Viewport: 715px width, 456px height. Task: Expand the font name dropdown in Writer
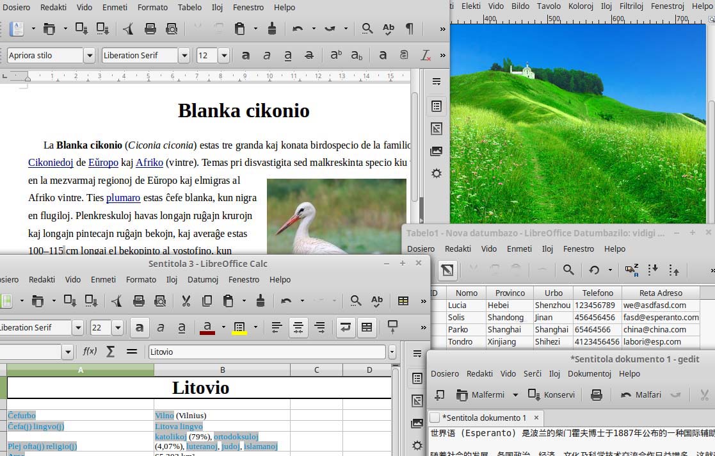[x=184, y=56]
